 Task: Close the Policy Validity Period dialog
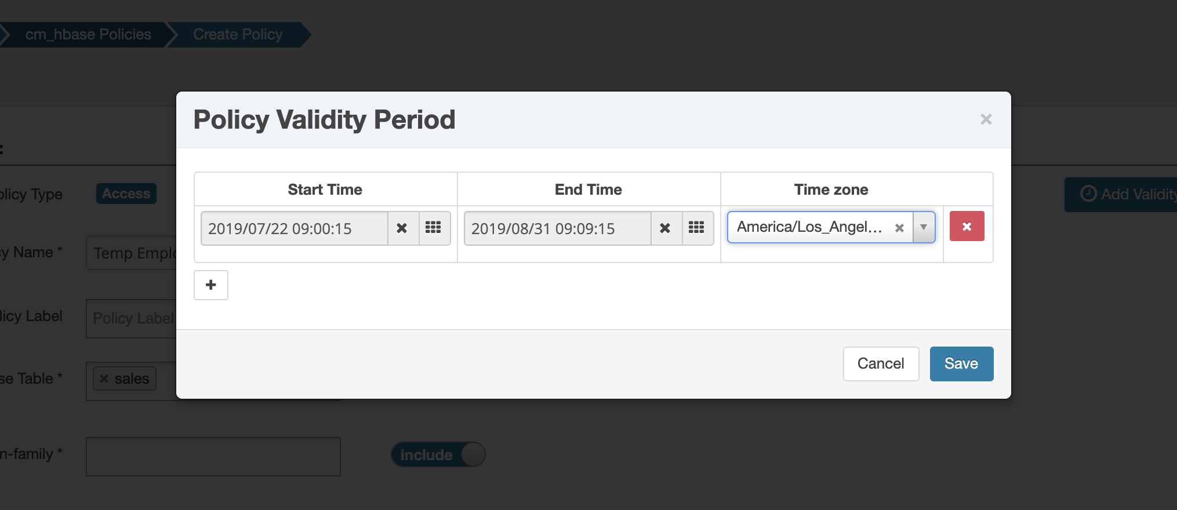point(986,119)
